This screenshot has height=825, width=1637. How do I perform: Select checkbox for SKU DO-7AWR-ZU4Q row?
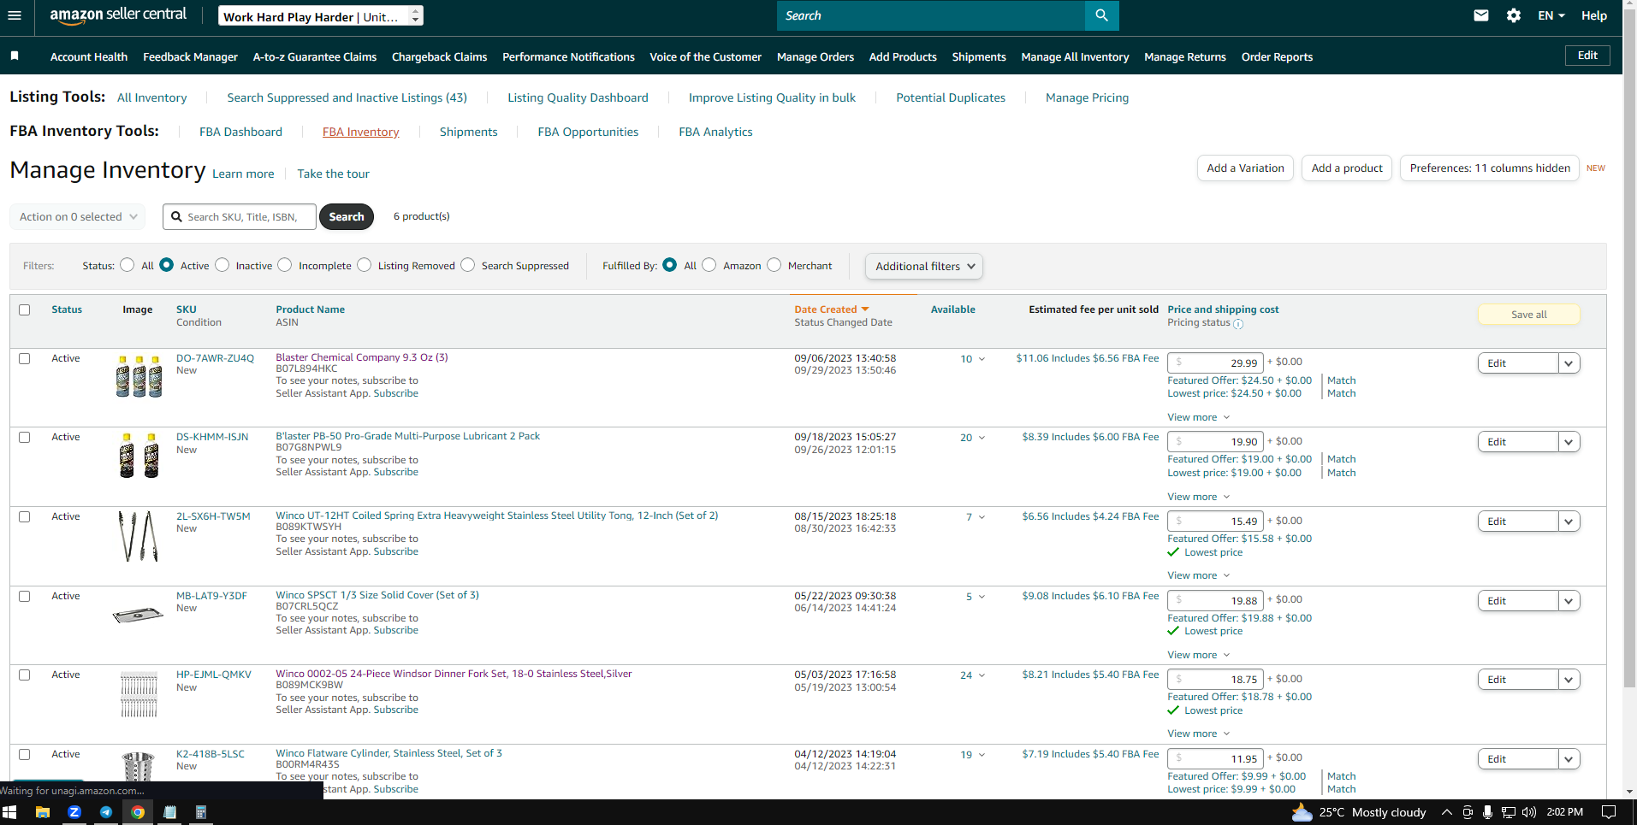pos(24,359)
